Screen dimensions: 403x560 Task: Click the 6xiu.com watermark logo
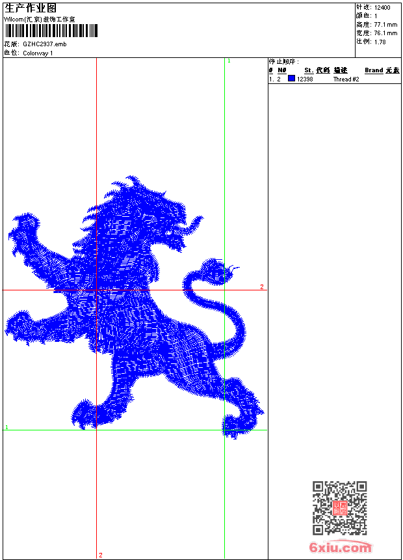pos(340,547)
